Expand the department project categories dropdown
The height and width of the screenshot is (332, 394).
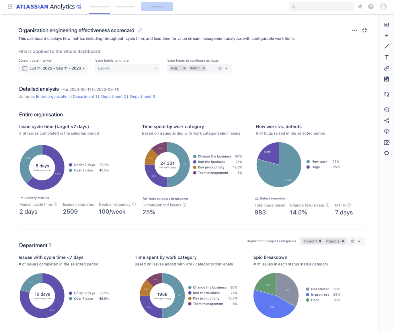(359, 241)
